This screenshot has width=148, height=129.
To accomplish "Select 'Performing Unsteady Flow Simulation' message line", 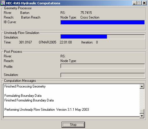I will [47, 110].
